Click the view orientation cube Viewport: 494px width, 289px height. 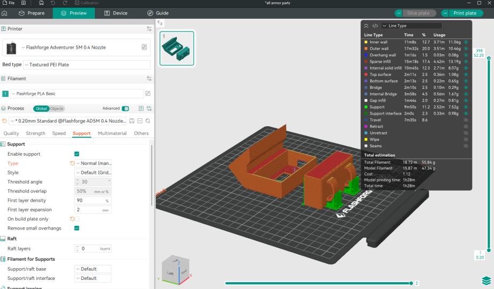(176, 270)
